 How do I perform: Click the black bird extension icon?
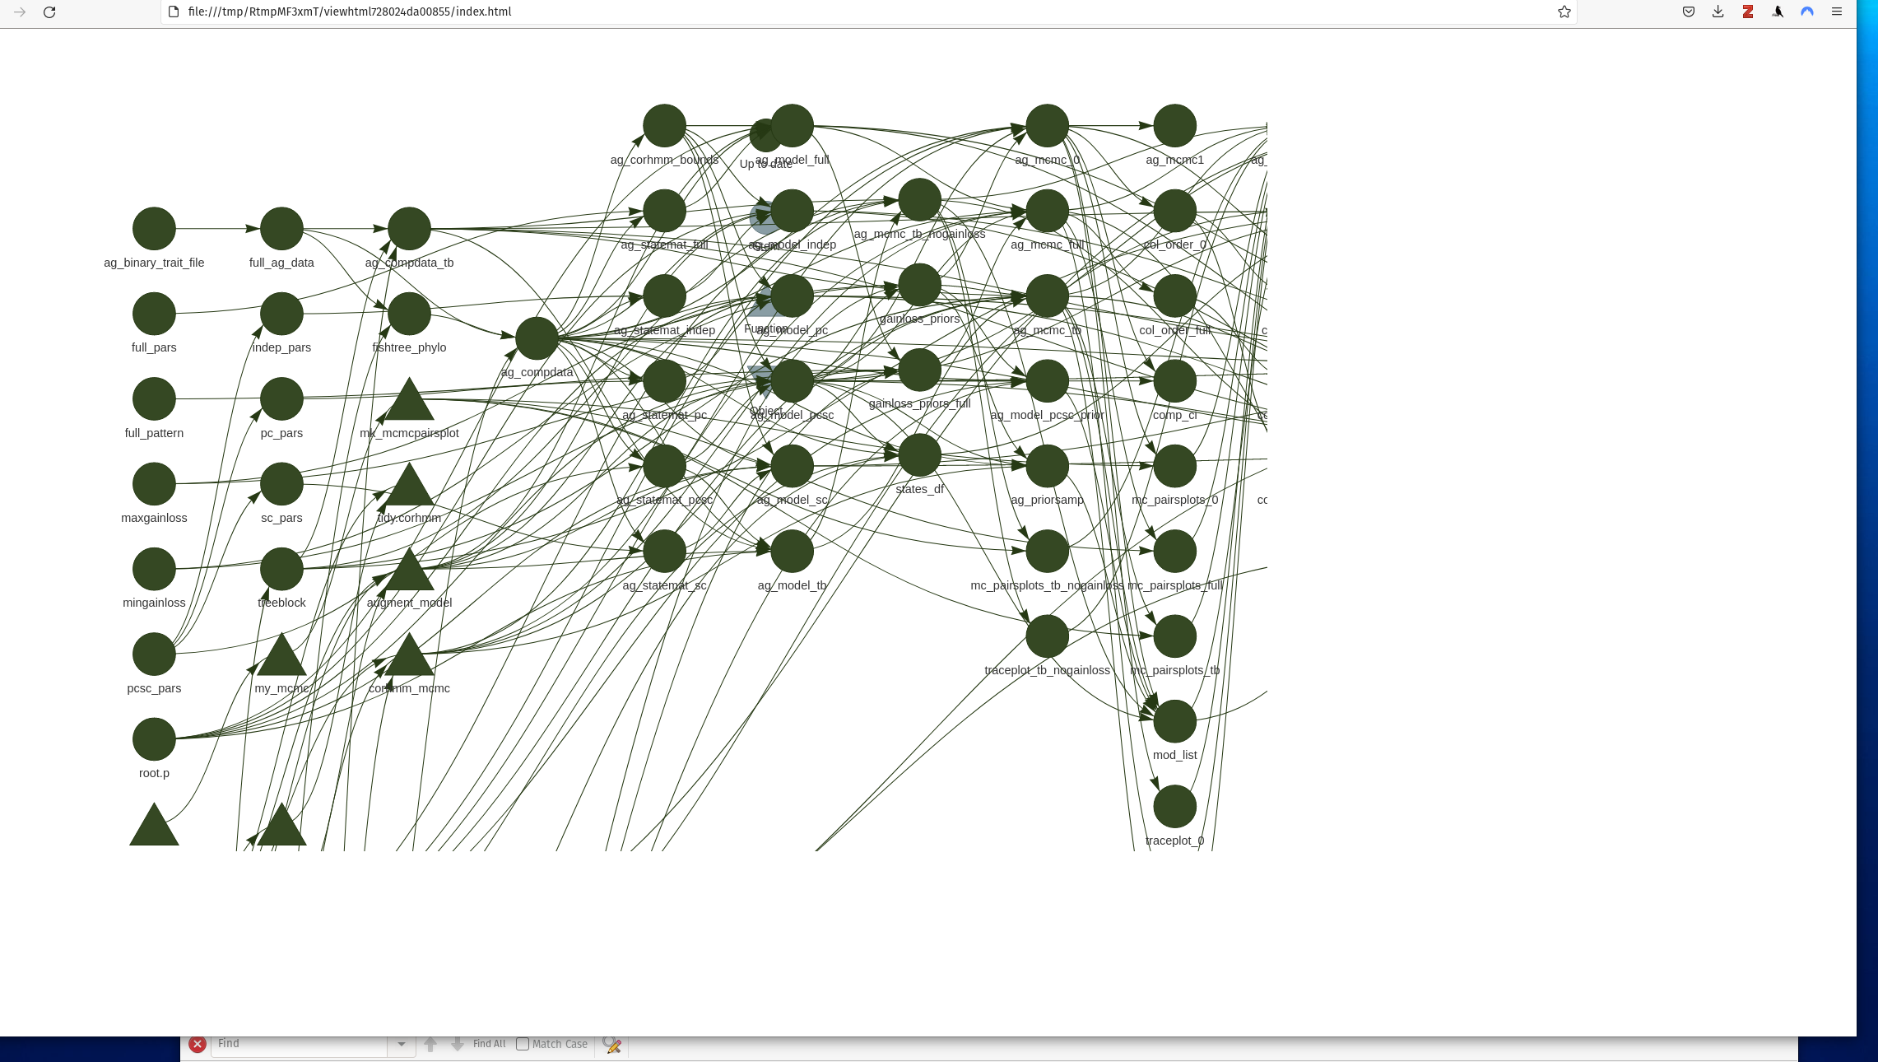tap(1778, 12)
